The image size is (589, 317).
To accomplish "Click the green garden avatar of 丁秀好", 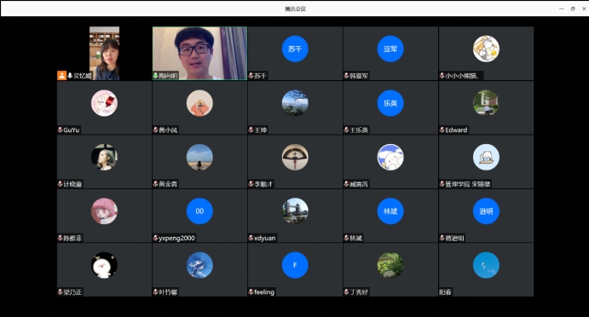I will [390, 265].
